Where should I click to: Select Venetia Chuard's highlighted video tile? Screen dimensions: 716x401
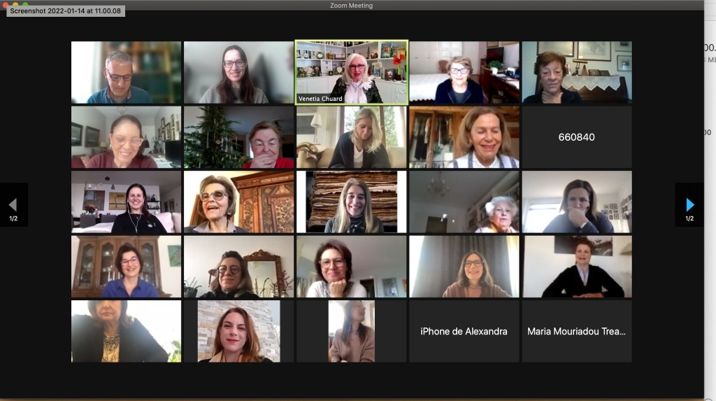pyautogui.click(x=351, y=72)
